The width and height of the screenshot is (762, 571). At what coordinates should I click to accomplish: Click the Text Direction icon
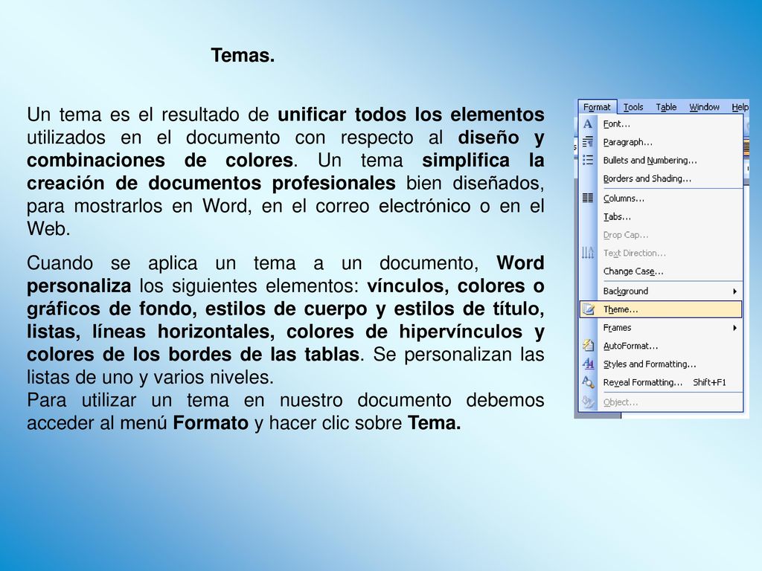pyautogui.click(x=588, y=253)
